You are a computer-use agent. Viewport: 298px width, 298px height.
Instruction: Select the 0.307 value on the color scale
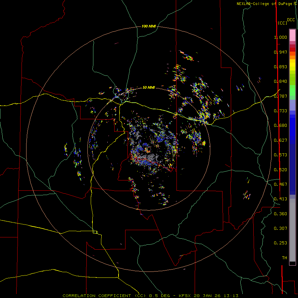coord(280,228)
